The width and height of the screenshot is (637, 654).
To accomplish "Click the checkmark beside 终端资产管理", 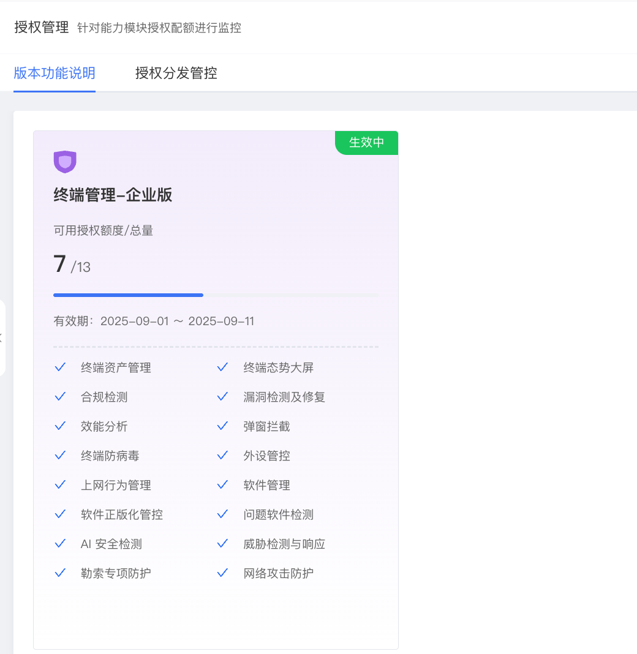I will pyautogui.click(x=60, y=367).
